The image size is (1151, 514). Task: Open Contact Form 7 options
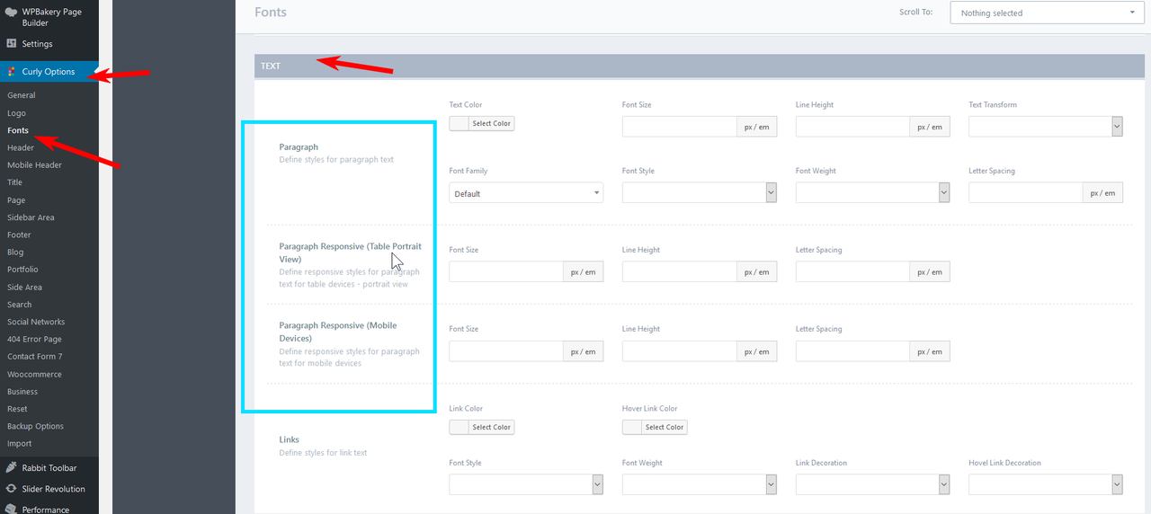(35, 357)
